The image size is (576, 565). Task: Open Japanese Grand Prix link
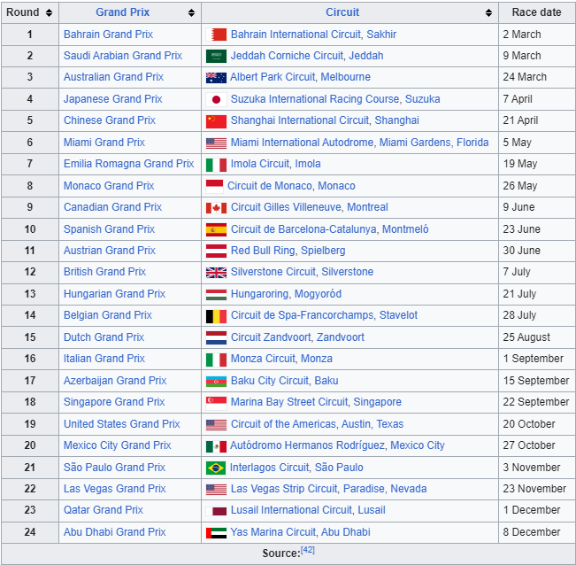112,99
